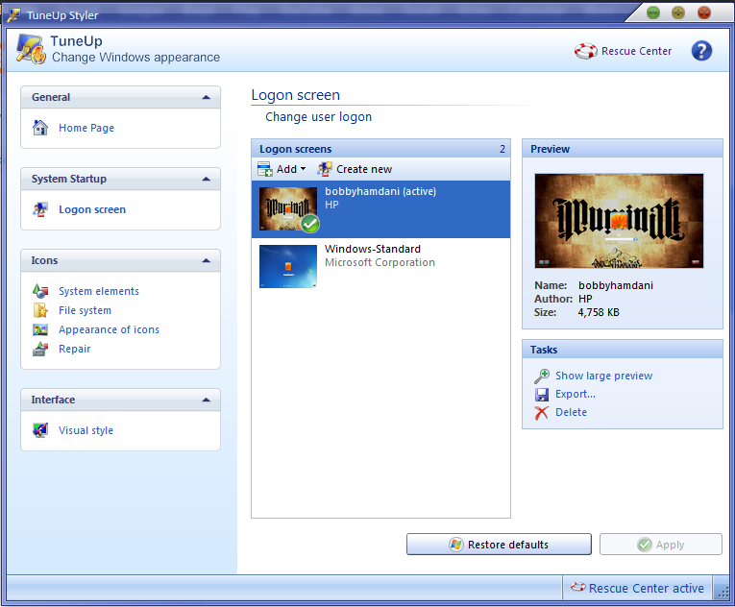Select the bobbyhamdani (active) list entry text
This screenshot has width=735, height=607.
click(x=380, y=191)
